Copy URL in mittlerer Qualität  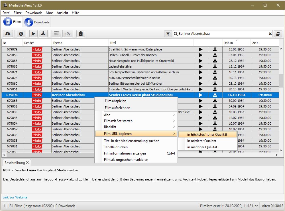(207, 141)
